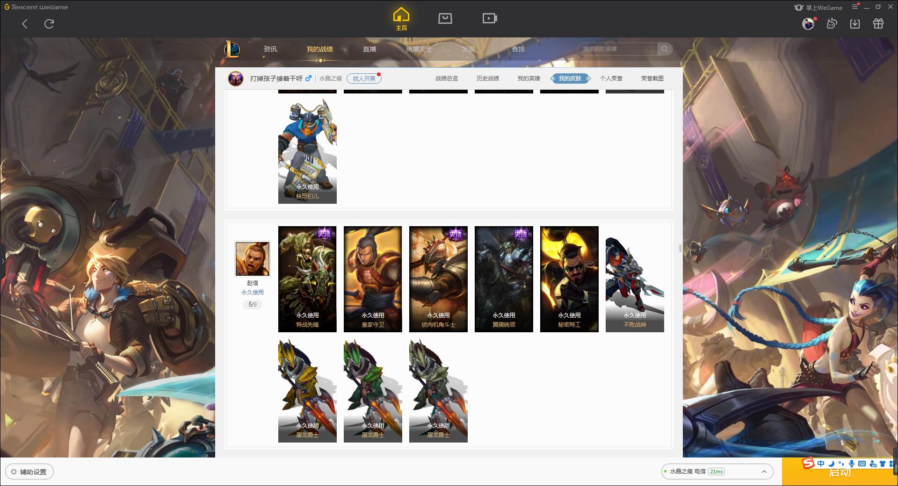
Task: Click the 赵信 champion name
Action: click(253, 283)
